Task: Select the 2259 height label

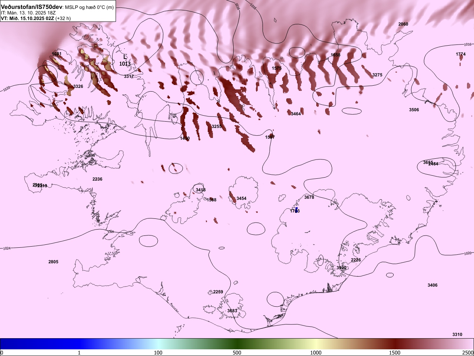Action: pos(218,292)
